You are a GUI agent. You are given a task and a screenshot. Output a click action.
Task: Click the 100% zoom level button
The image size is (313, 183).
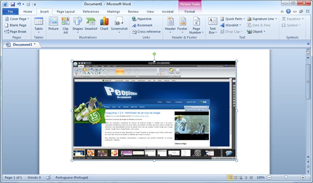tap(260, 178)
